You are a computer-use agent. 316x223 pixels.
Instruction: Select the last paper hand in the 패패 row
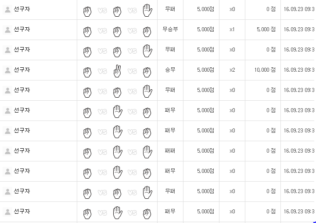click(x=147, y=152)
